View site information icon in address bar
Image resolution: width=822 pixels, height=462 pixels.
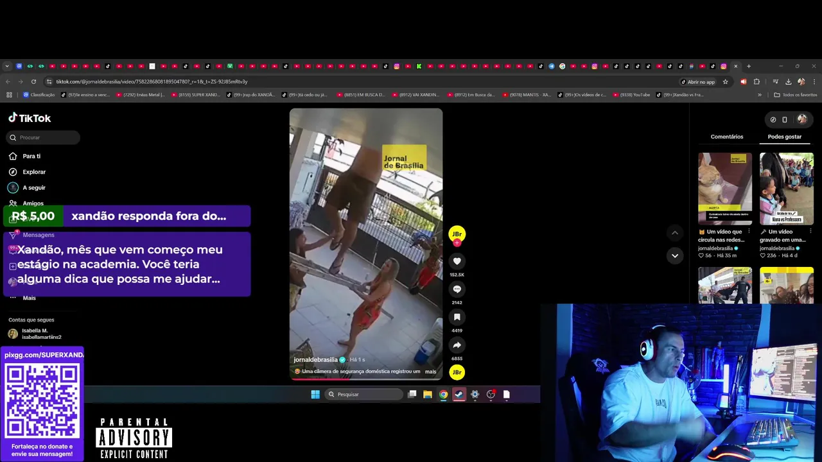(x=49, y=81)
